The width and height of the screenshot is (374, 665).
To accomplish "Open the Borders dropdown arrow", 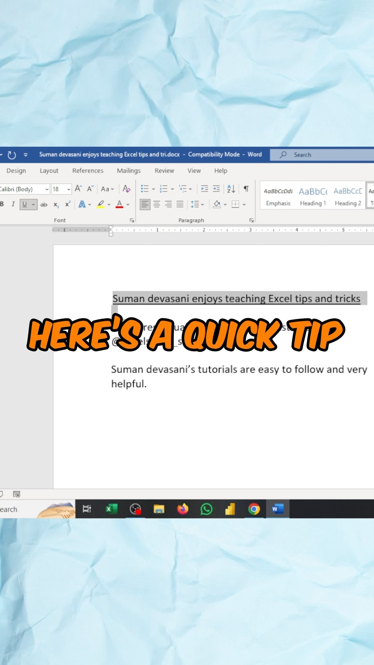I will [x=244, y=204].
